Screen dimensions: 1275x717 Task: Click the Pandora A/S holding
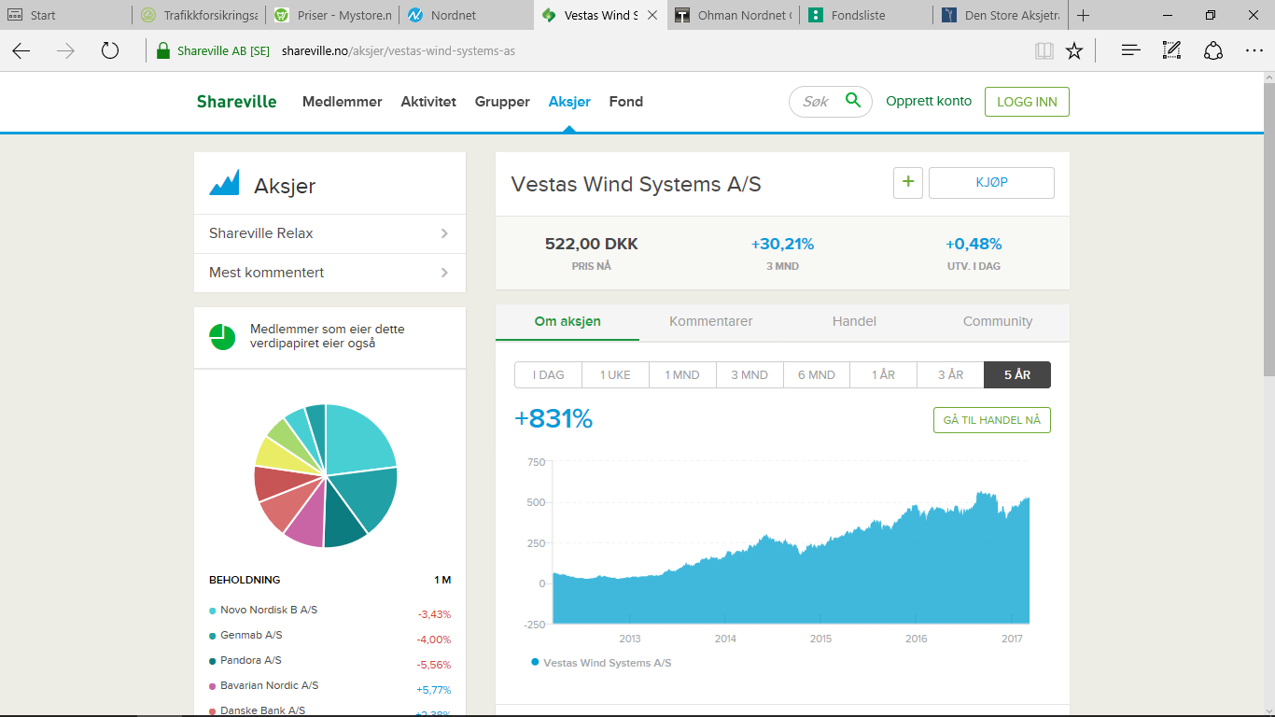point(251,660)
